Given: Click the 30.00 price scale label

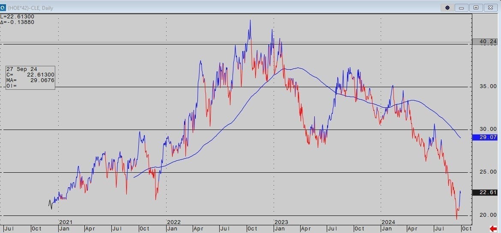Looking at the screenshot, I should point(489,129).
